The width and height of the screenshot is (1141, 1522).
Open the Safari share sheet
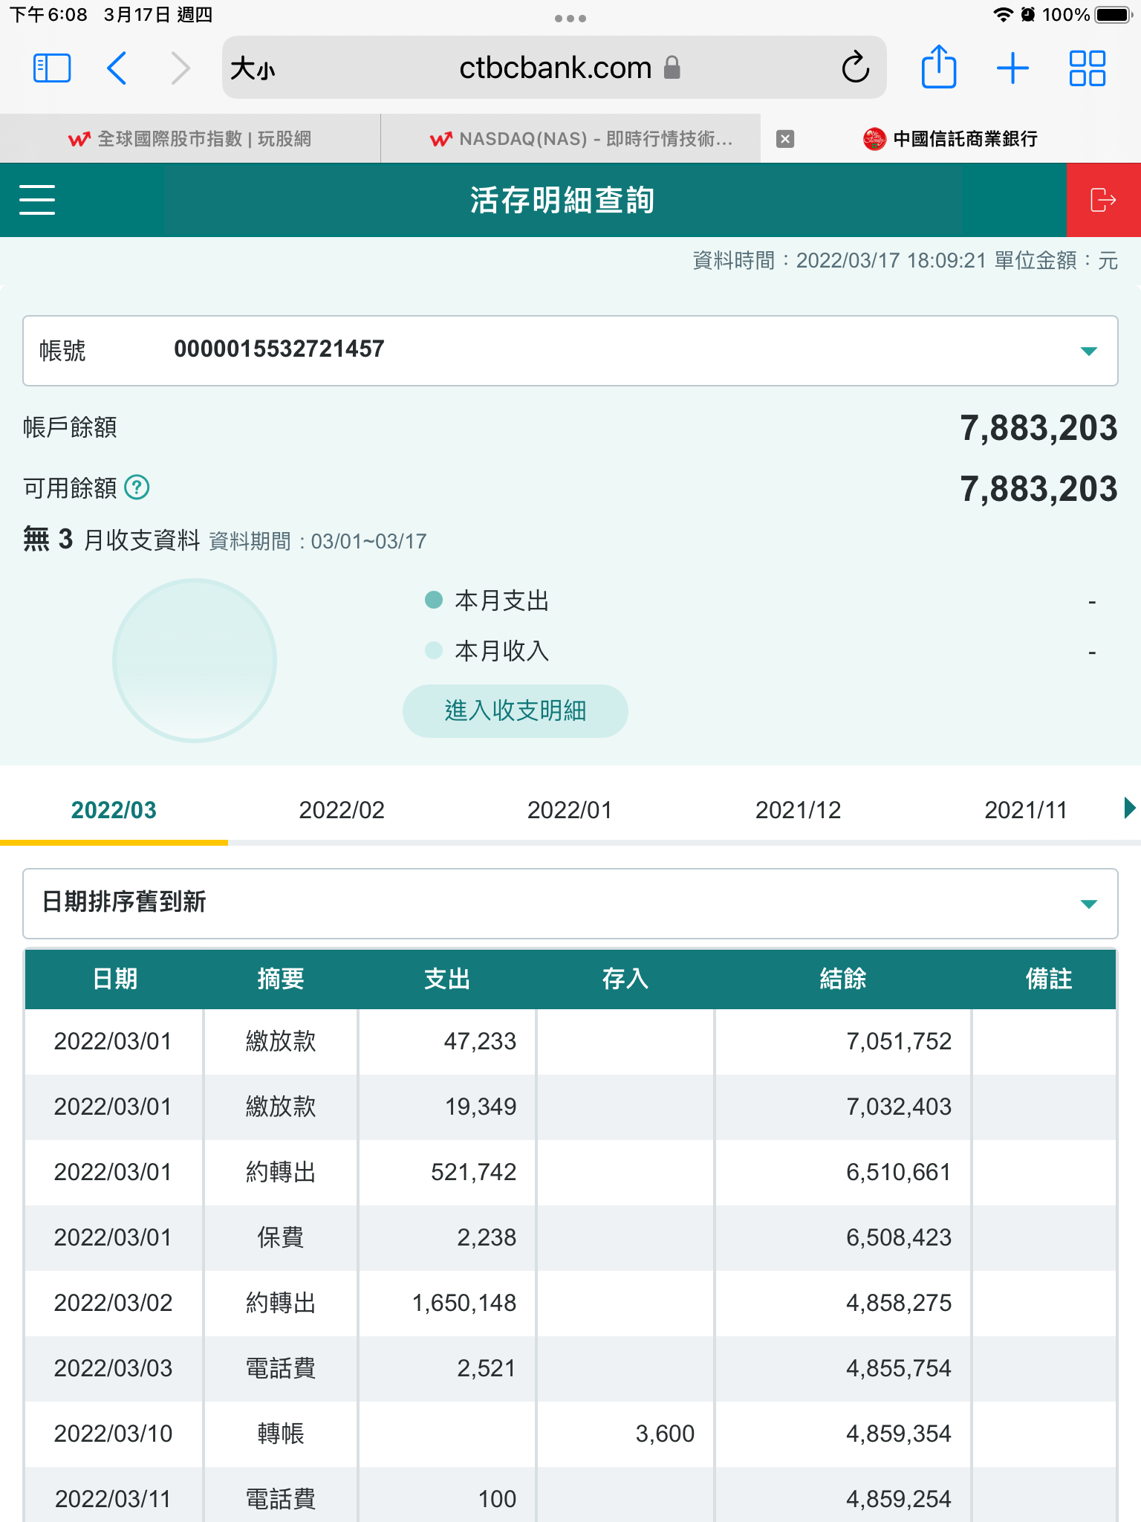tap(938, 68)
